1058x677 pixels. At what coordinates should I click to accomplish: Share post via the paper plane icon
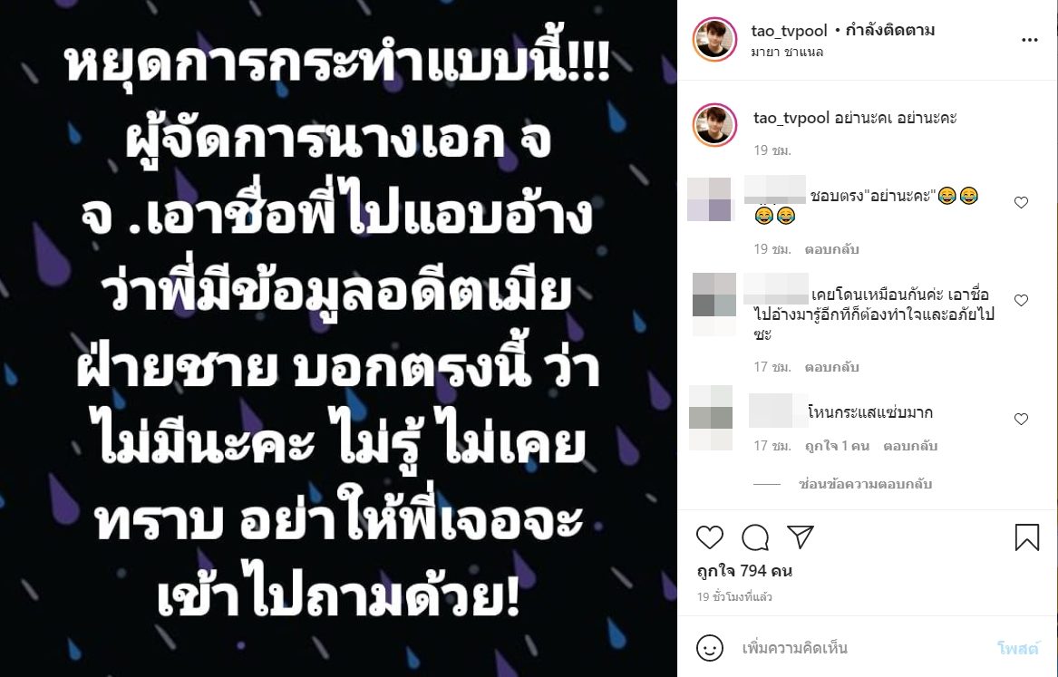[801, 537]
